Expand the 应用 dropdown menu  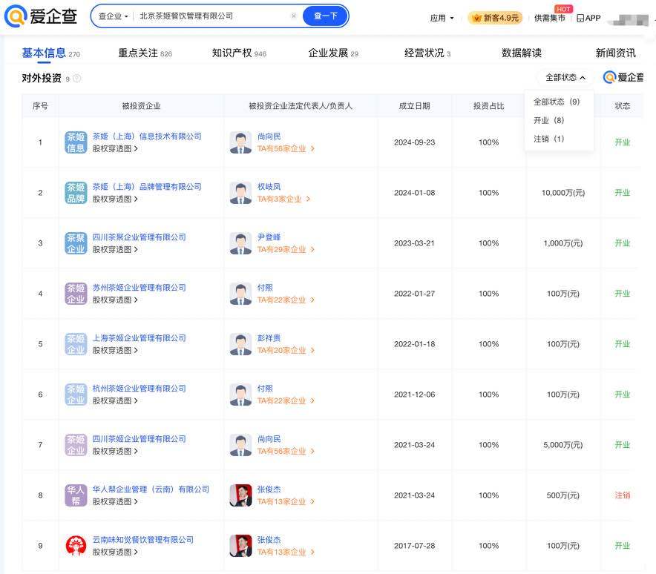point(442,18)
